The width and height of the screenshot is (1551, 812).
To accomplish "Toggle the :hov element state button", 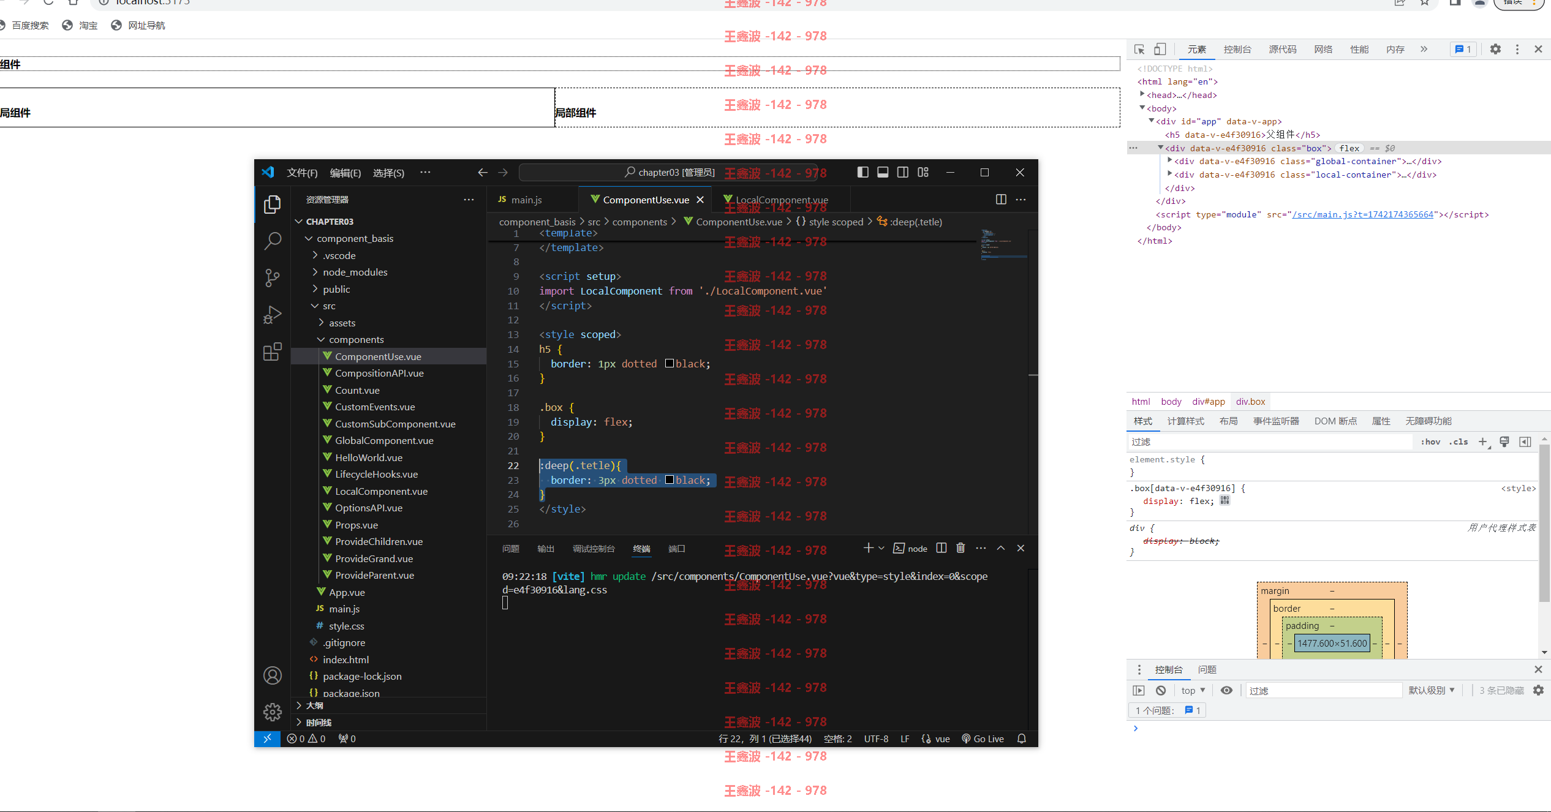I will [1431, 442].
